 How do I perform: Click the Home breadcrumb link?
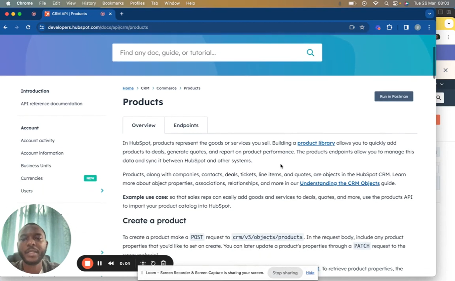tap(128, 88)
